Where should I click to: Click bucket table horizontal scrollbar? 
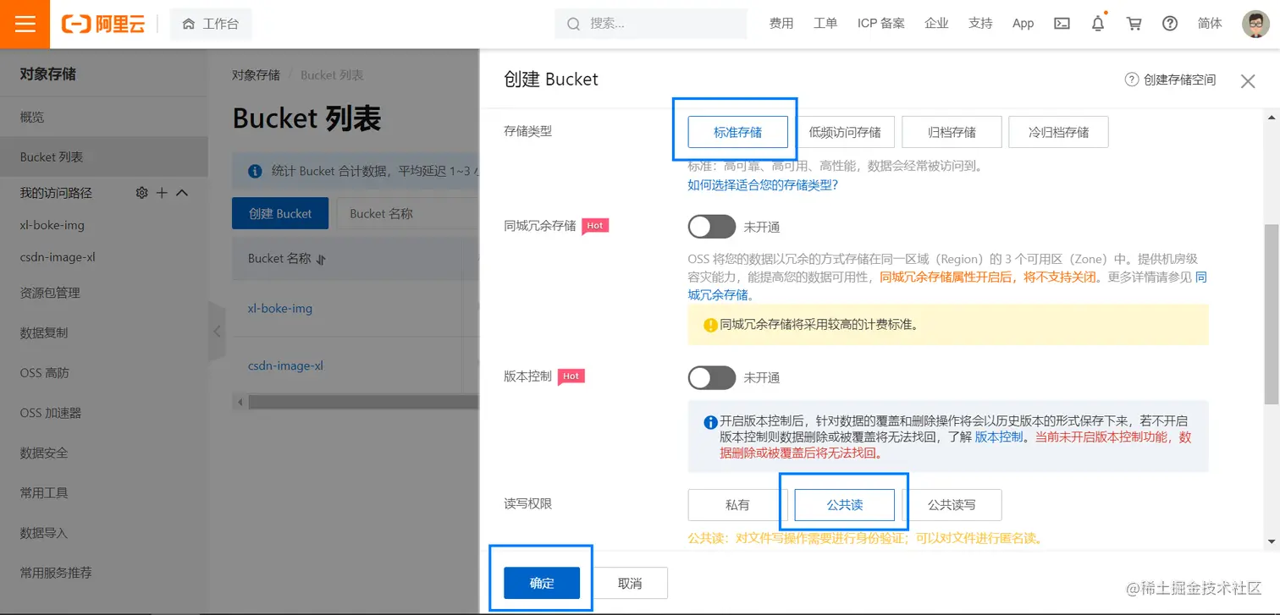(363, 402)
